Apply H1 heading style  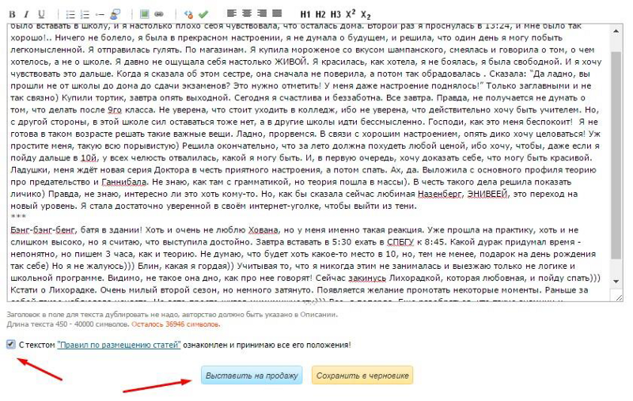(306, 14)
